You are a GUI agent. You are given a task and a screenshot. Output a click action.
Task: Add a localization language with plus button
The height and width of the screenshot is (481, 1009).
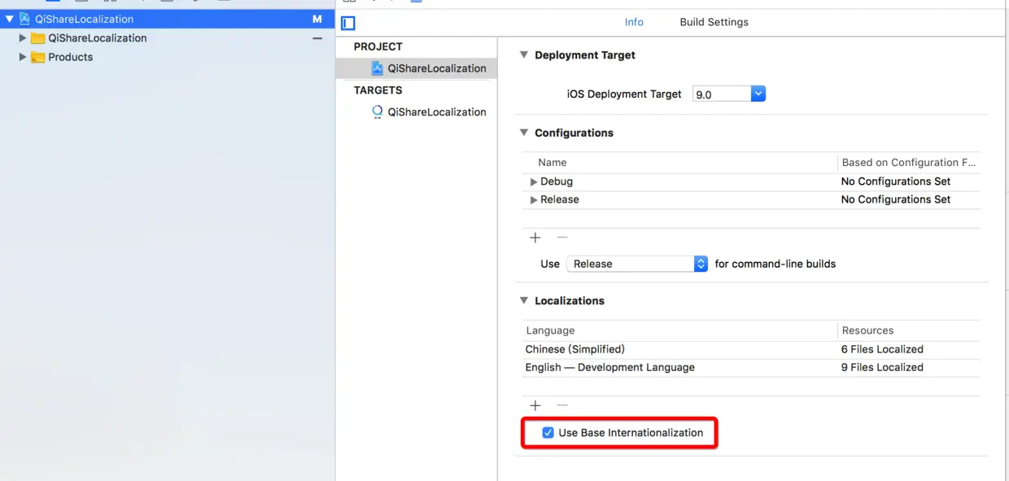click(535, 405)
